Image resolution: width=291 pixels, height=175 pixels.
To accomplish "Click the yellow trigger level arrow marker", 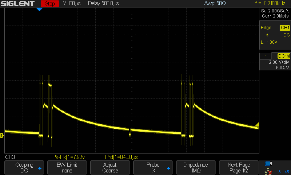I will click(257, 125).
